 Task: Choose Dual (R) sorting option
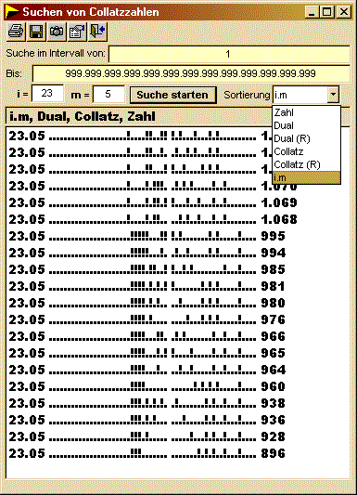click(306, 138)
